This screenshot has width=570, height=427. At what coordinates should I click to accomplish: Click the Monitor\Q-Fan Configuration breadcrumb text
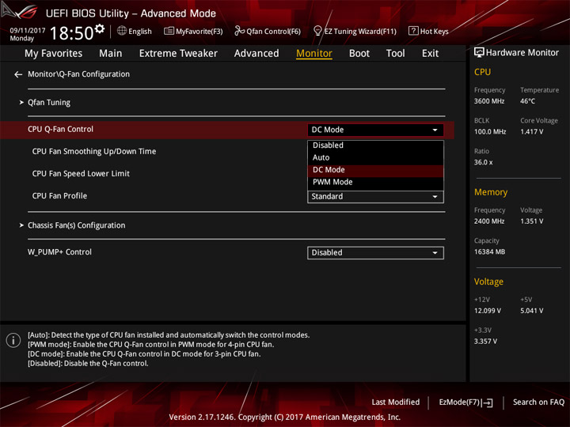[x=78, y=74]
